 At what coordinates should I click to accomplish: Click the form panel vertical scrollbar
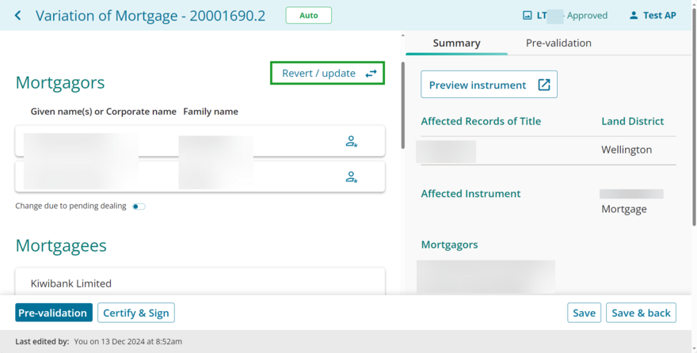pos(403,105)
